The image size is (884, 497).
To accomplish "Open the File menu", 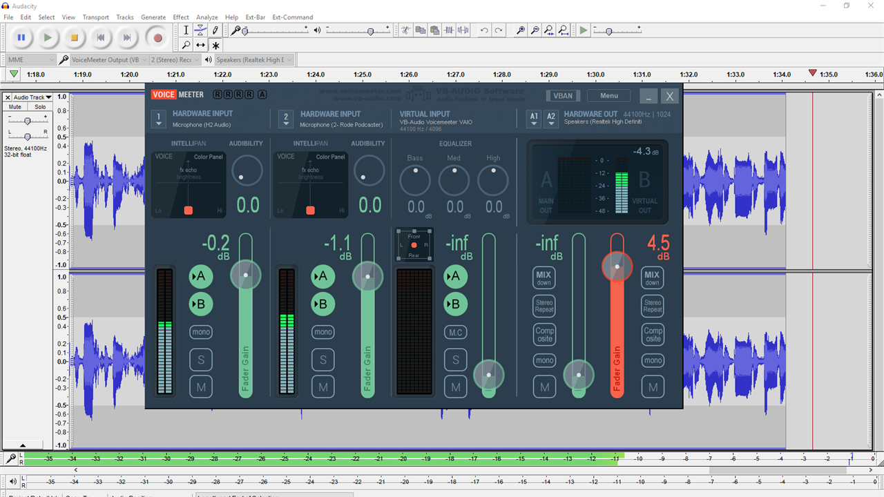I will pyautogui.click(x=8, y=17).
